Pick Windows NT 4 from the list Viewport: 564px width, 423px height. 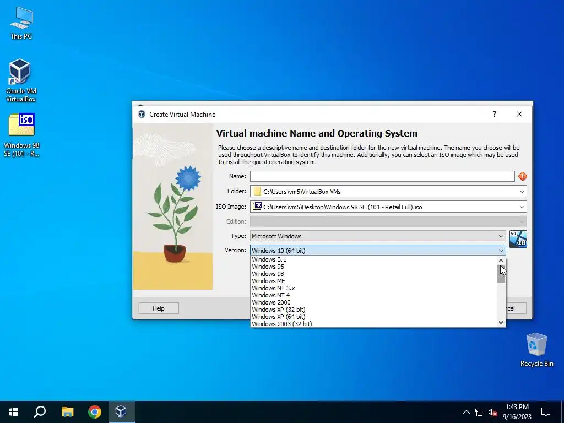coord(373,295)
